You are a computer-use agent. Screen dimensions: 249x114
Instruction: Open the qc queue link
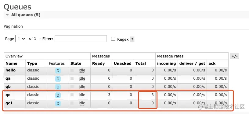click(x=8, y=95)
